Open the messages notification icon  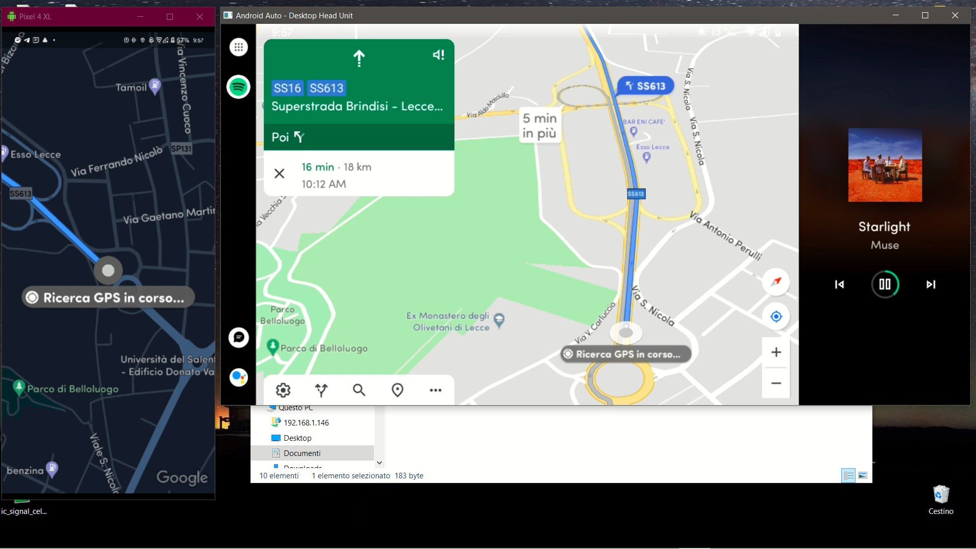(x=238, y=338)
